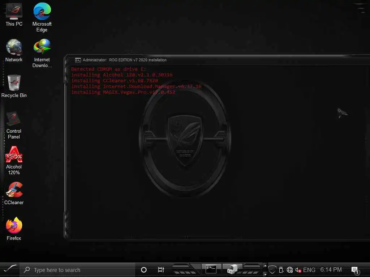370x277 pixels.
Task: Select the CCleaner desktop icon
Action: tap(14, 193)
